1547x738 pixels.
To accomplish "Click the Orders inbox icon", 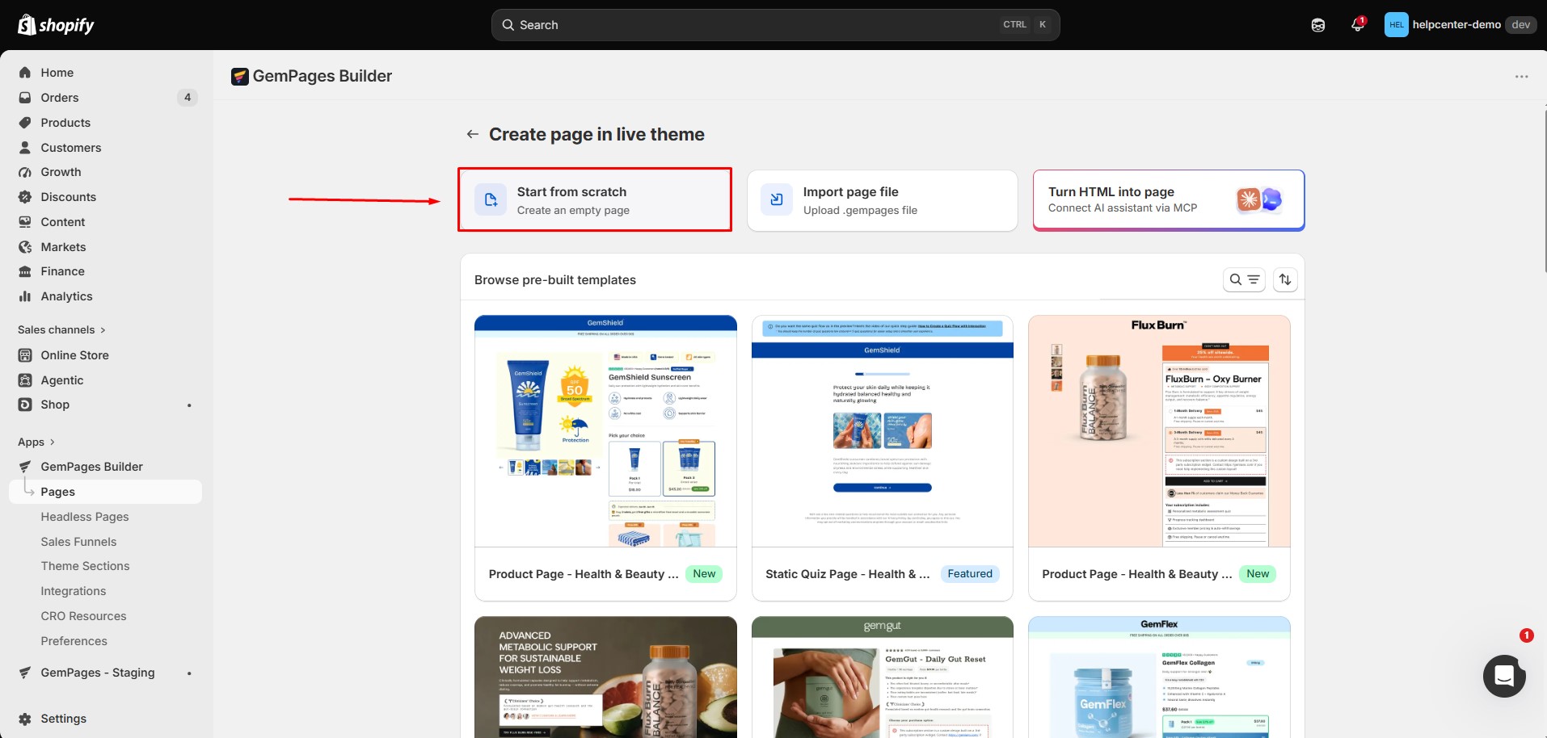I will tap(25, 98).
